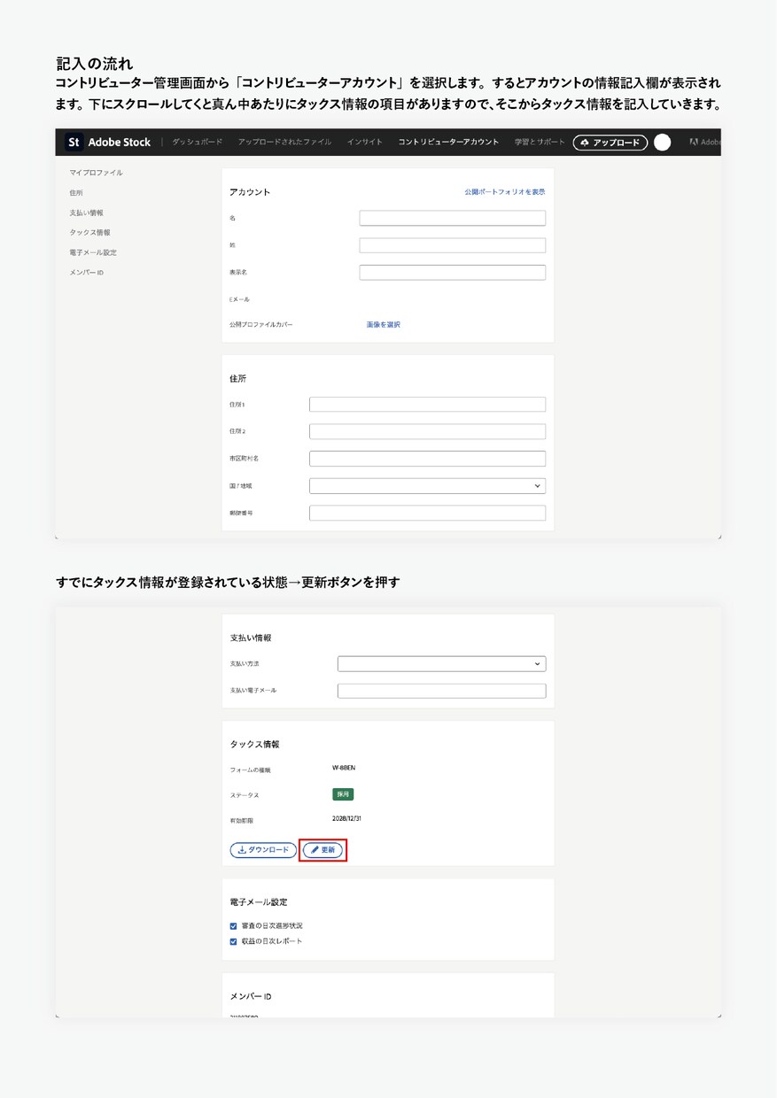Image resolution: width=777 pixels, height=1098 pixels.
Task: Click the 住所2 input field
Action: pos(427,431)
